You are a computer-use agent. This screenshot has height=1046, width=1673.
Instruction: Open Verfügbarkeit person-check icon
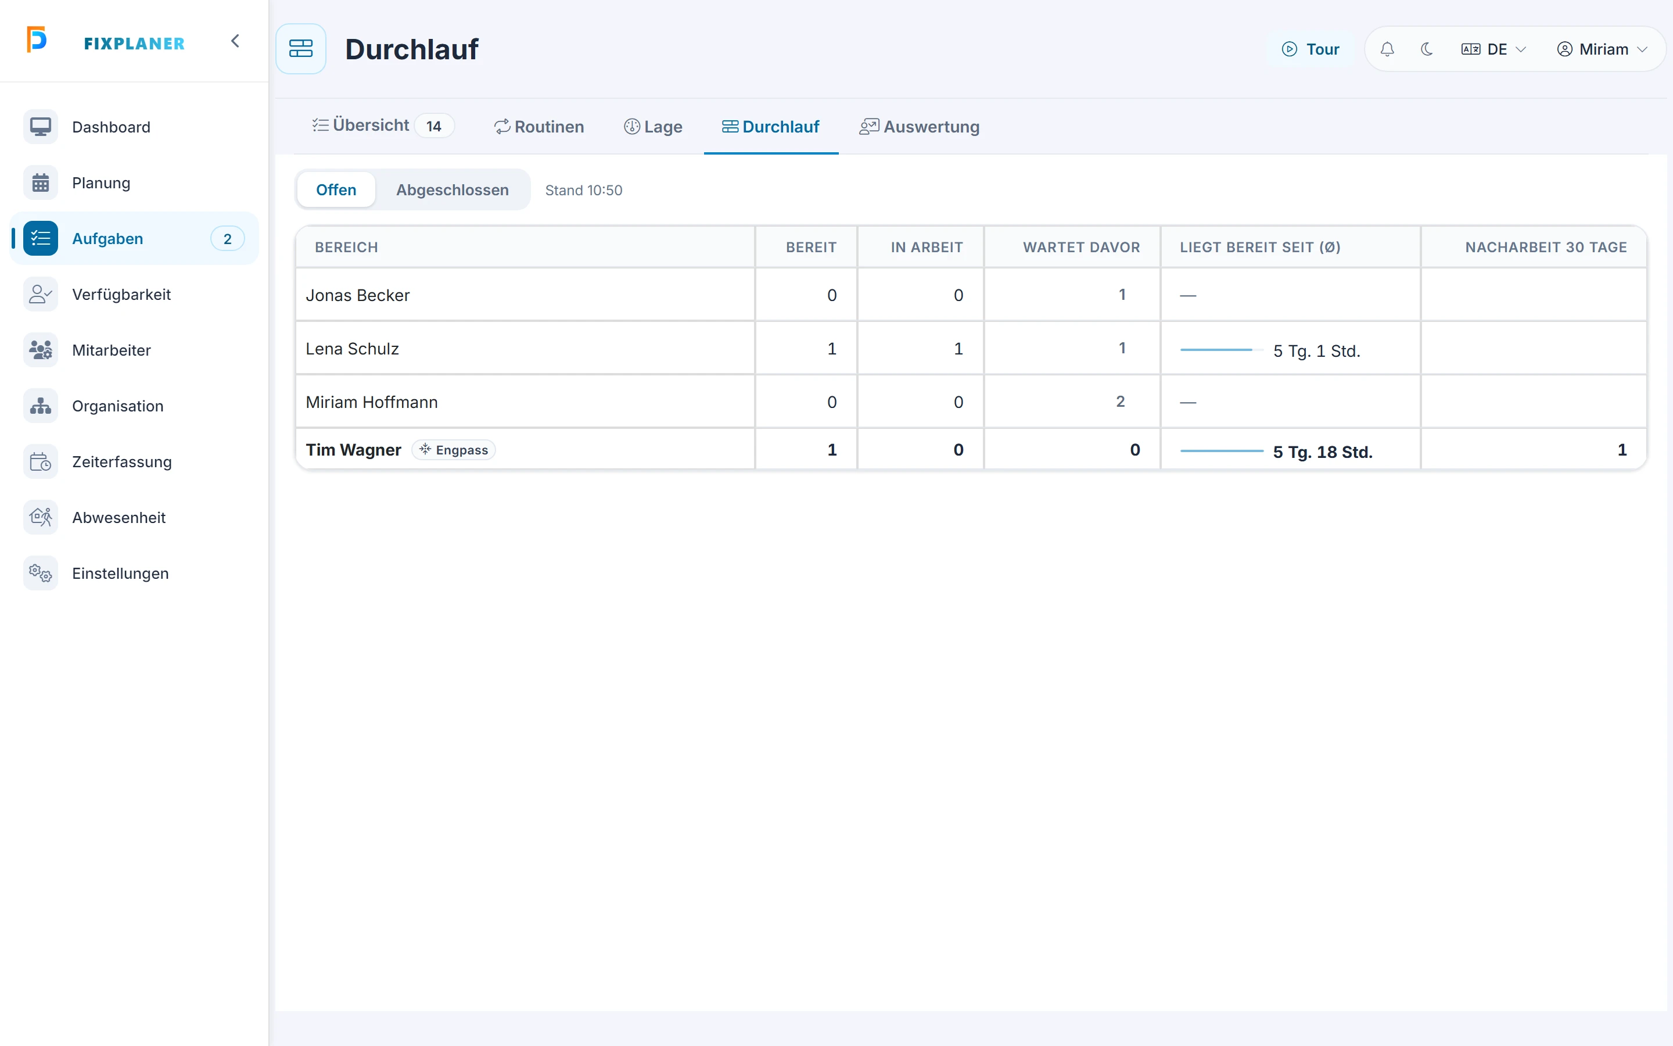40,294
